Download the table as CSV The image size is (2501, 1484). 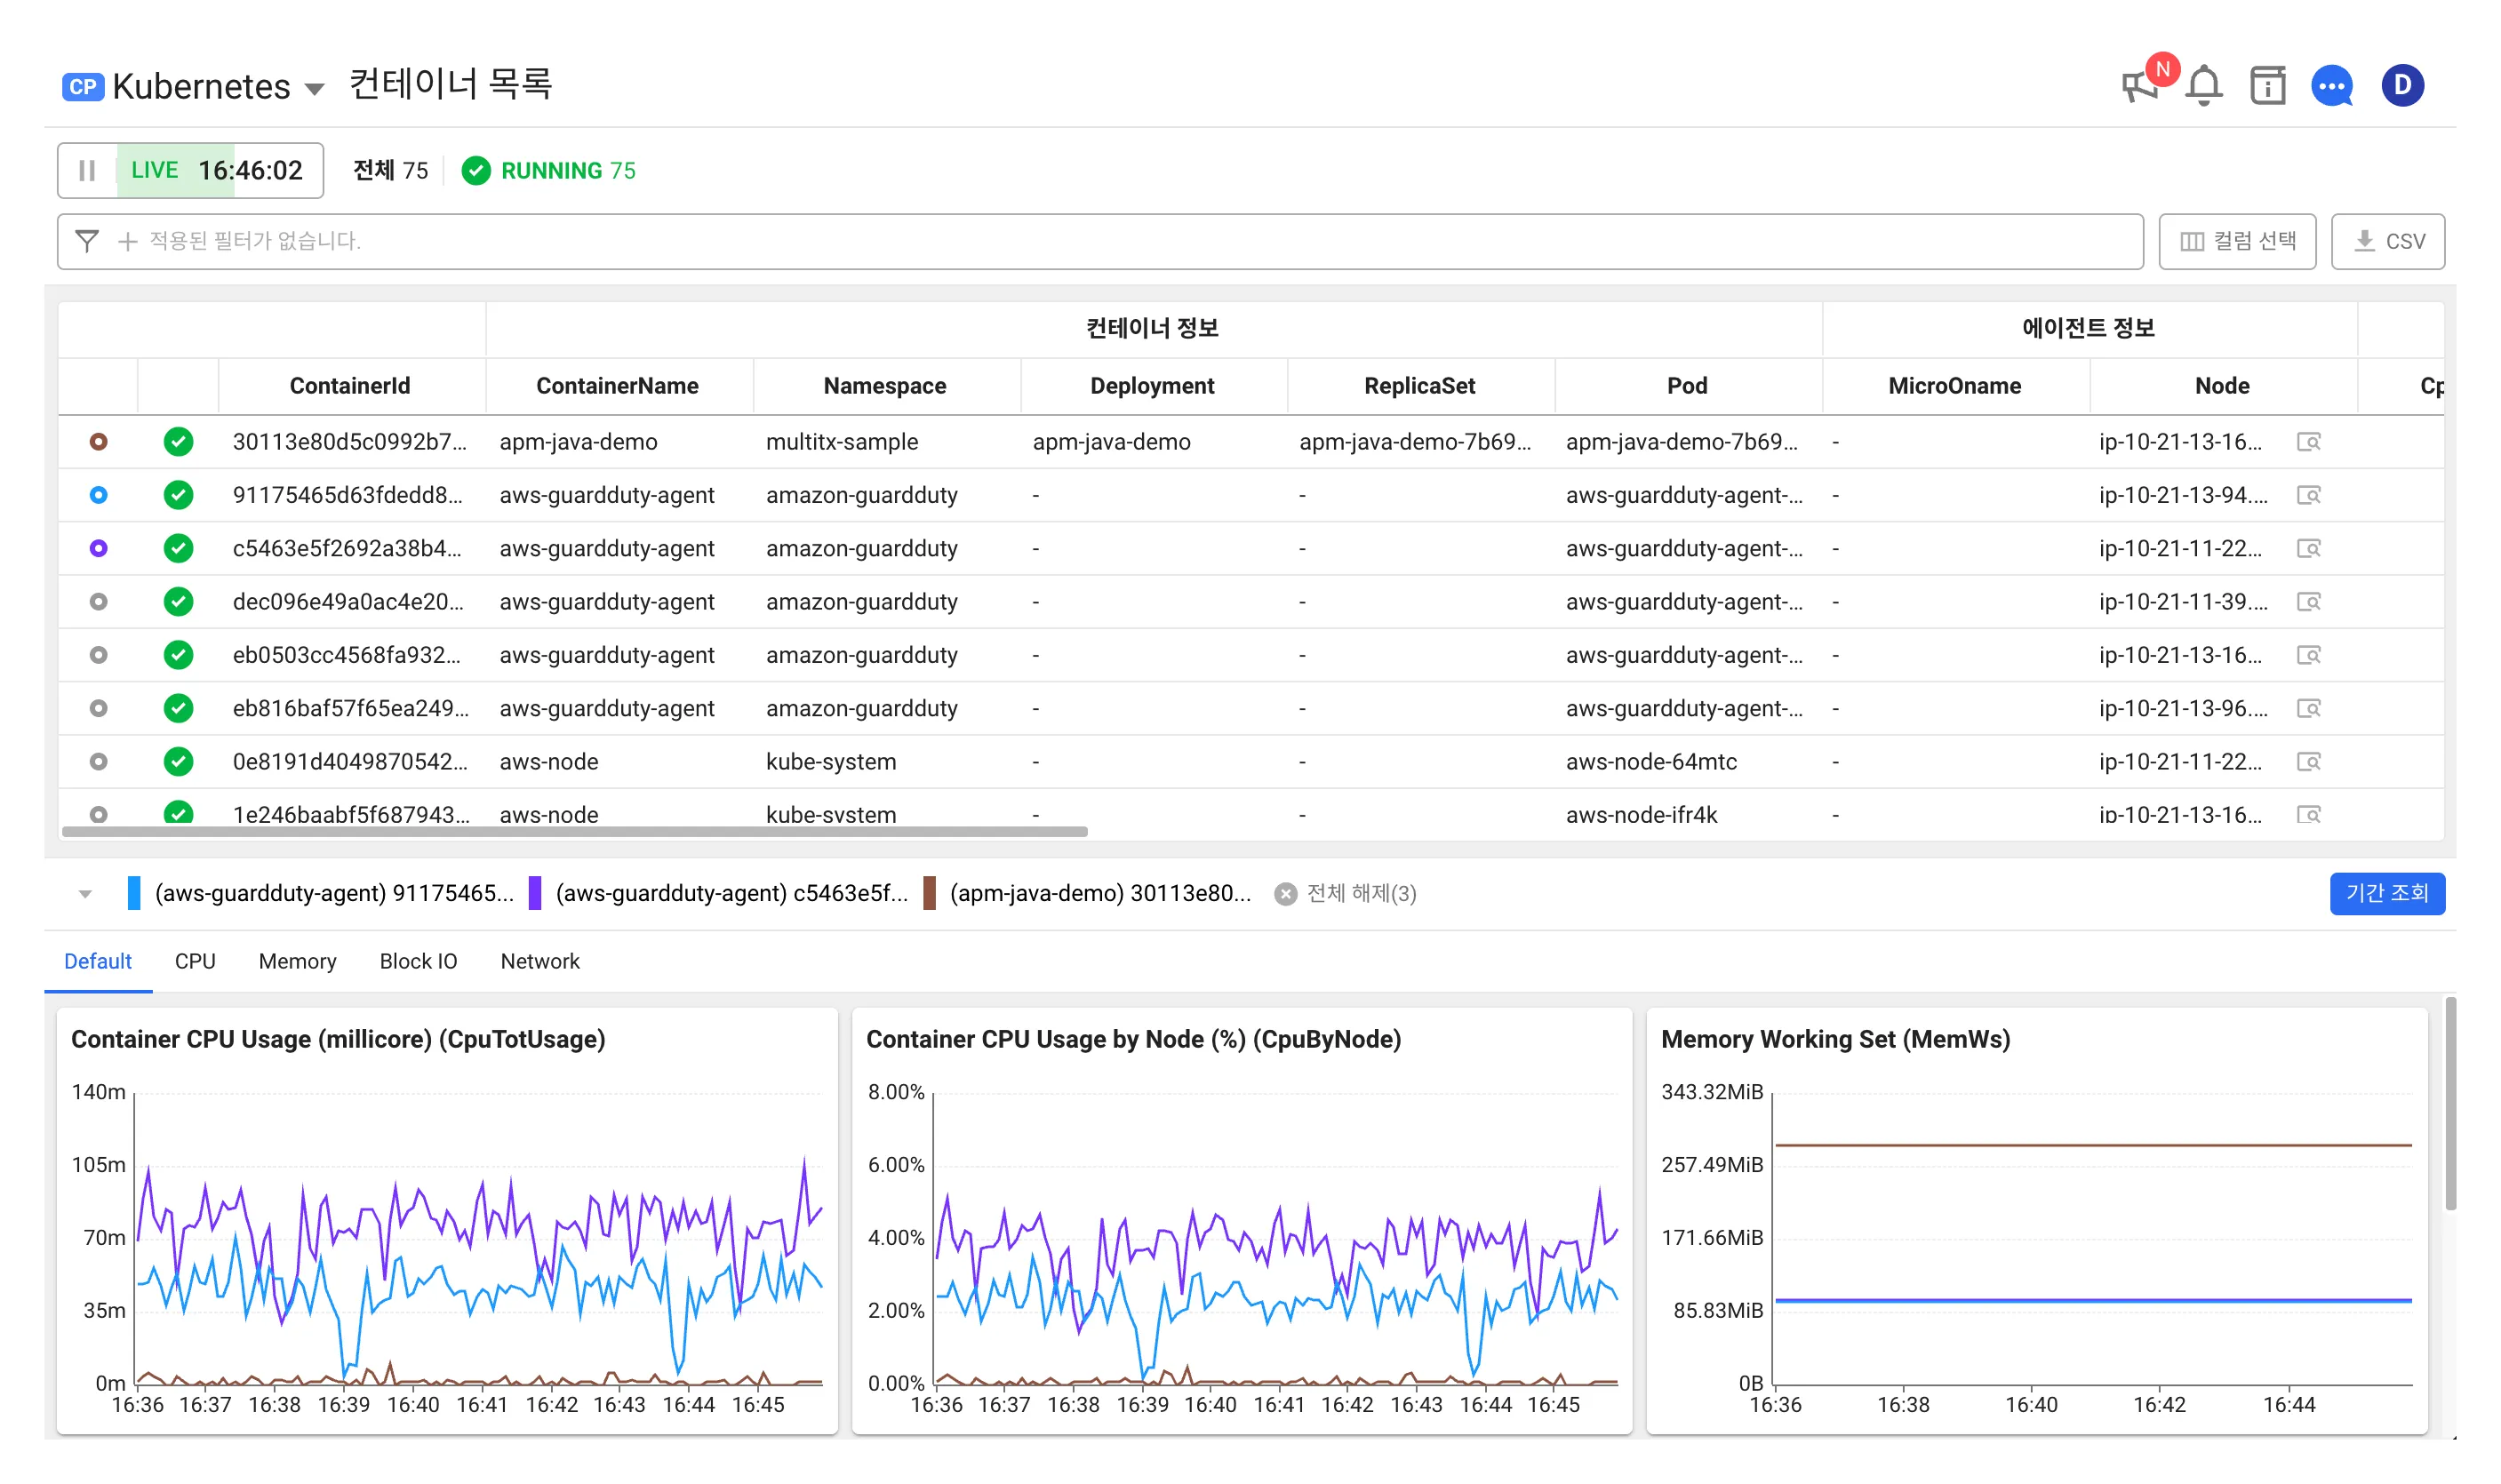(x=2387, y=241)
